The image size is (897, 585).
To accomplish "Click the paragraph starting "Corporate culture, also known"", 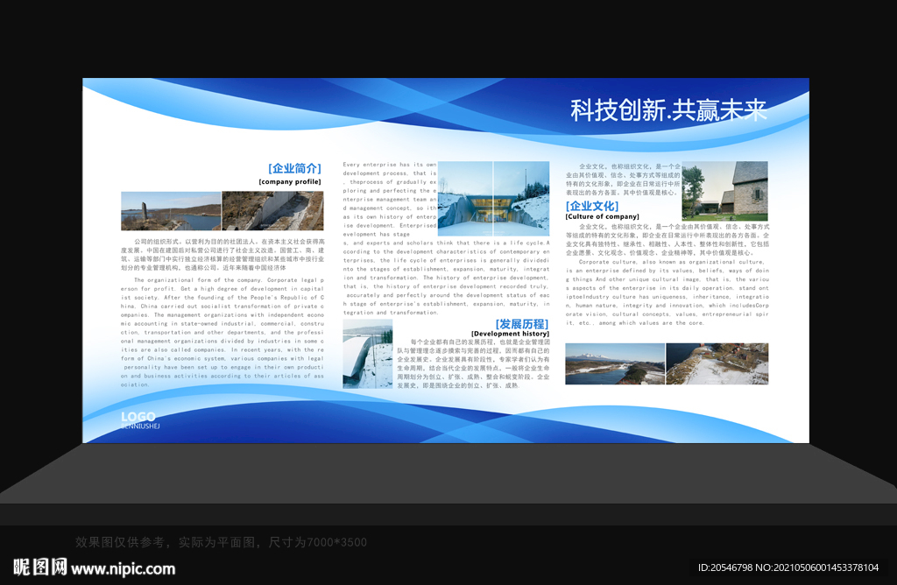I will (667, 292).
